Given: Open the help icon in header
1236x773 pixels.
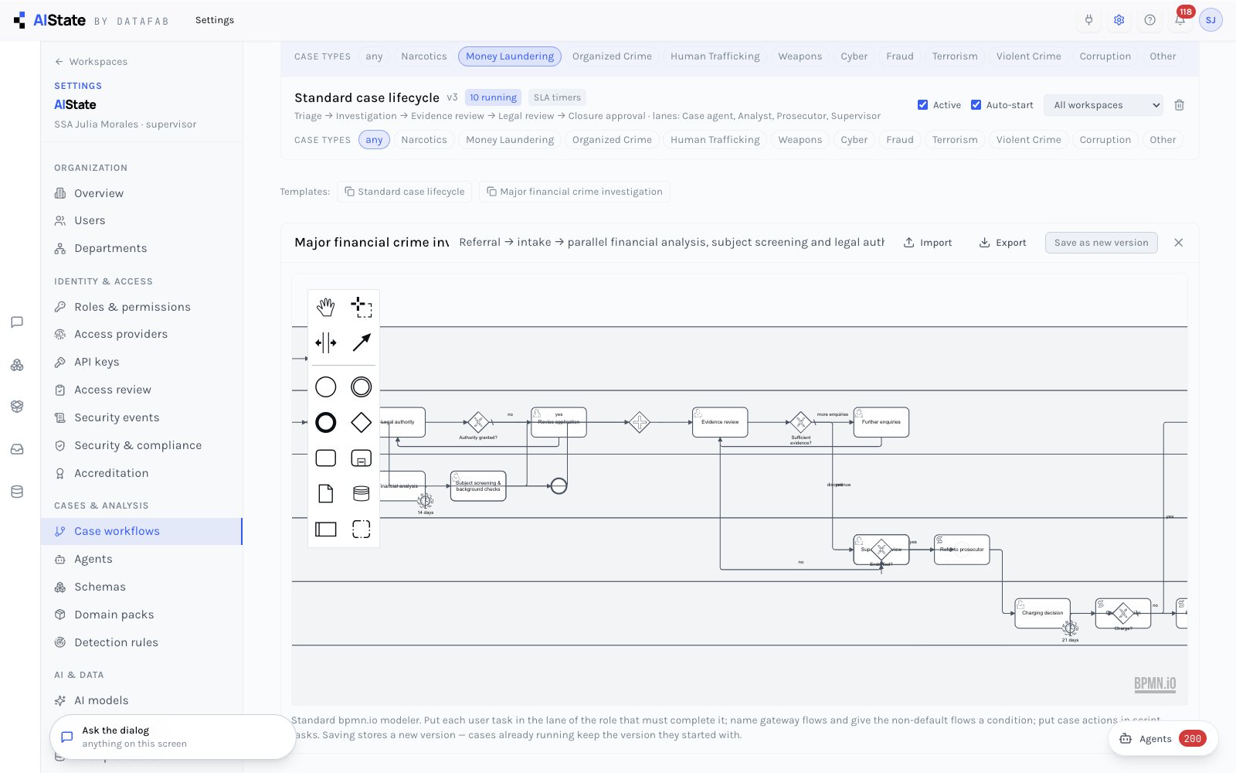Looking at the screenshot, I should point(1149,20).
